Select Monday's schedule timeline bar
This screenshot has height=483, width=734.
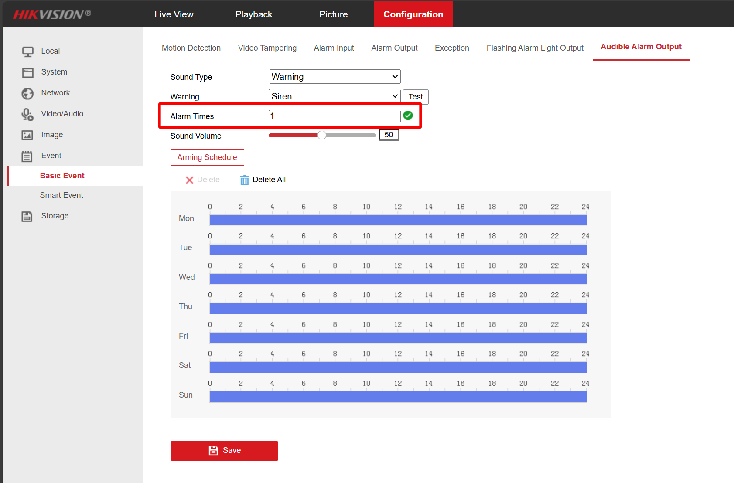(x=398, y=220)
